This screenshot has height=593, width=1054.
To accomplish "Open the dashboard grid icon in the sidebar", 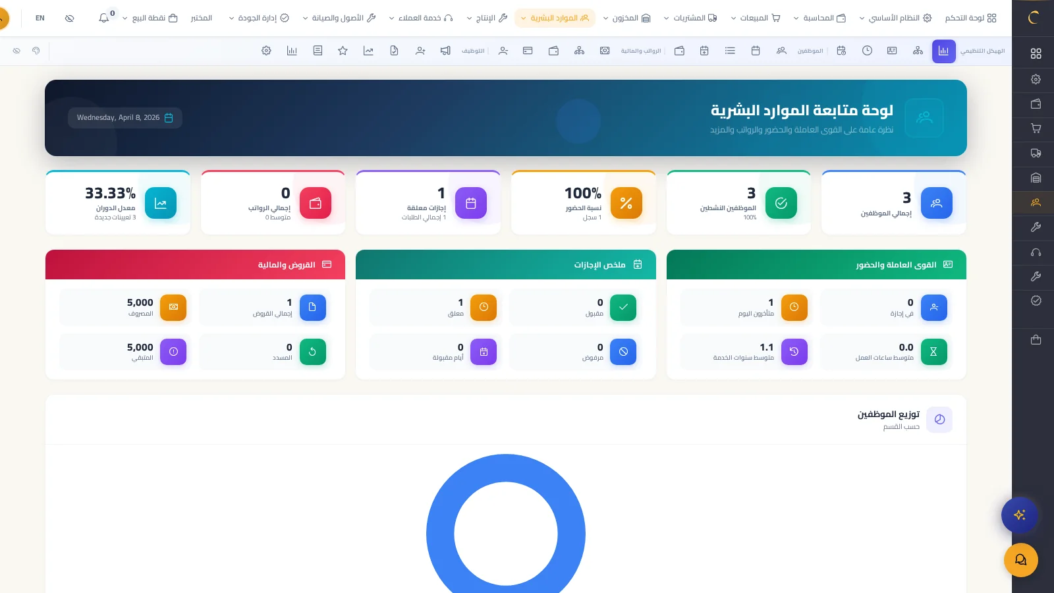I will point(1036,54).
